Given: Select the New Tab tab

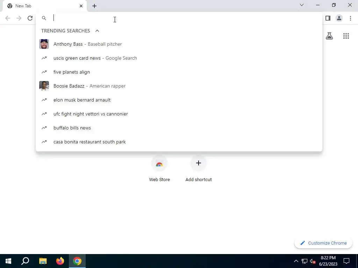Looking at the screenshot, I should (45, 6).
